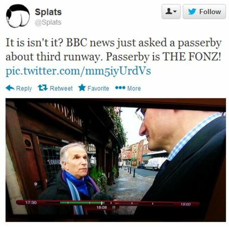The image size is (229, 227).
Task: Click the retweet arrows icon
Action: click(x=43, y=88)
